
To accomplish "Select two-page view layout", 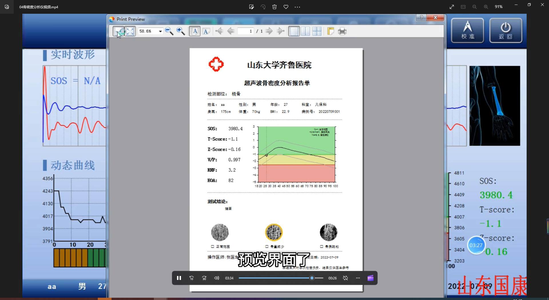I will click(305, 31).
